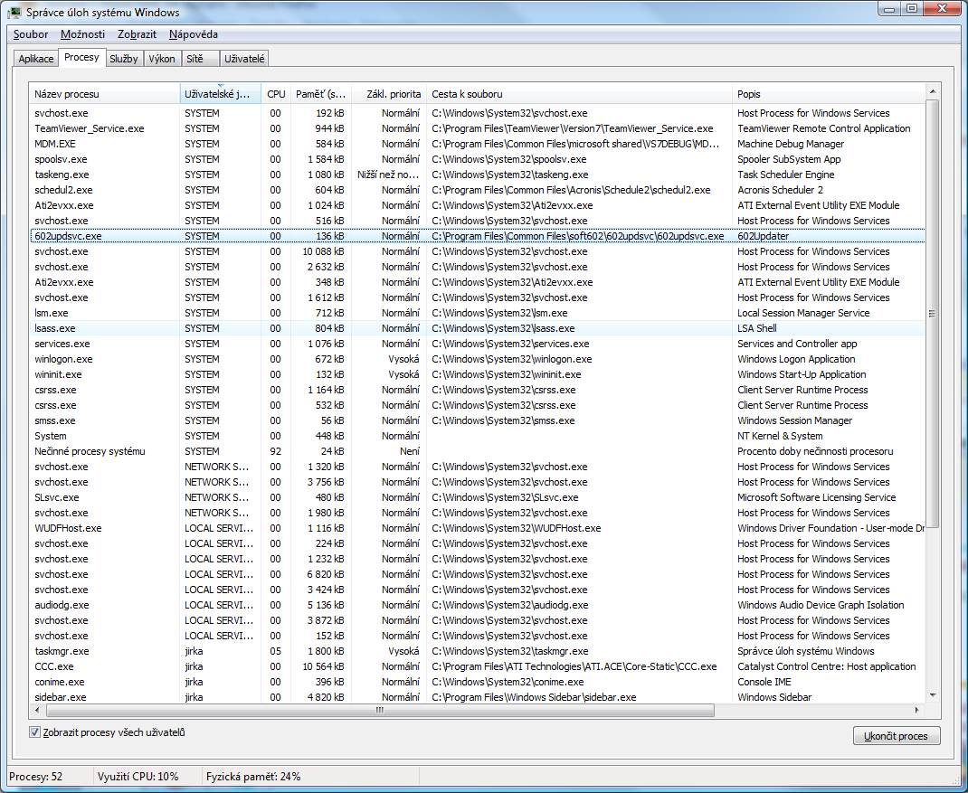Select the TeamViewer_Service.exe process row
Image resolution: width=968 pixels, height=793 pixels.
(477, 128)
